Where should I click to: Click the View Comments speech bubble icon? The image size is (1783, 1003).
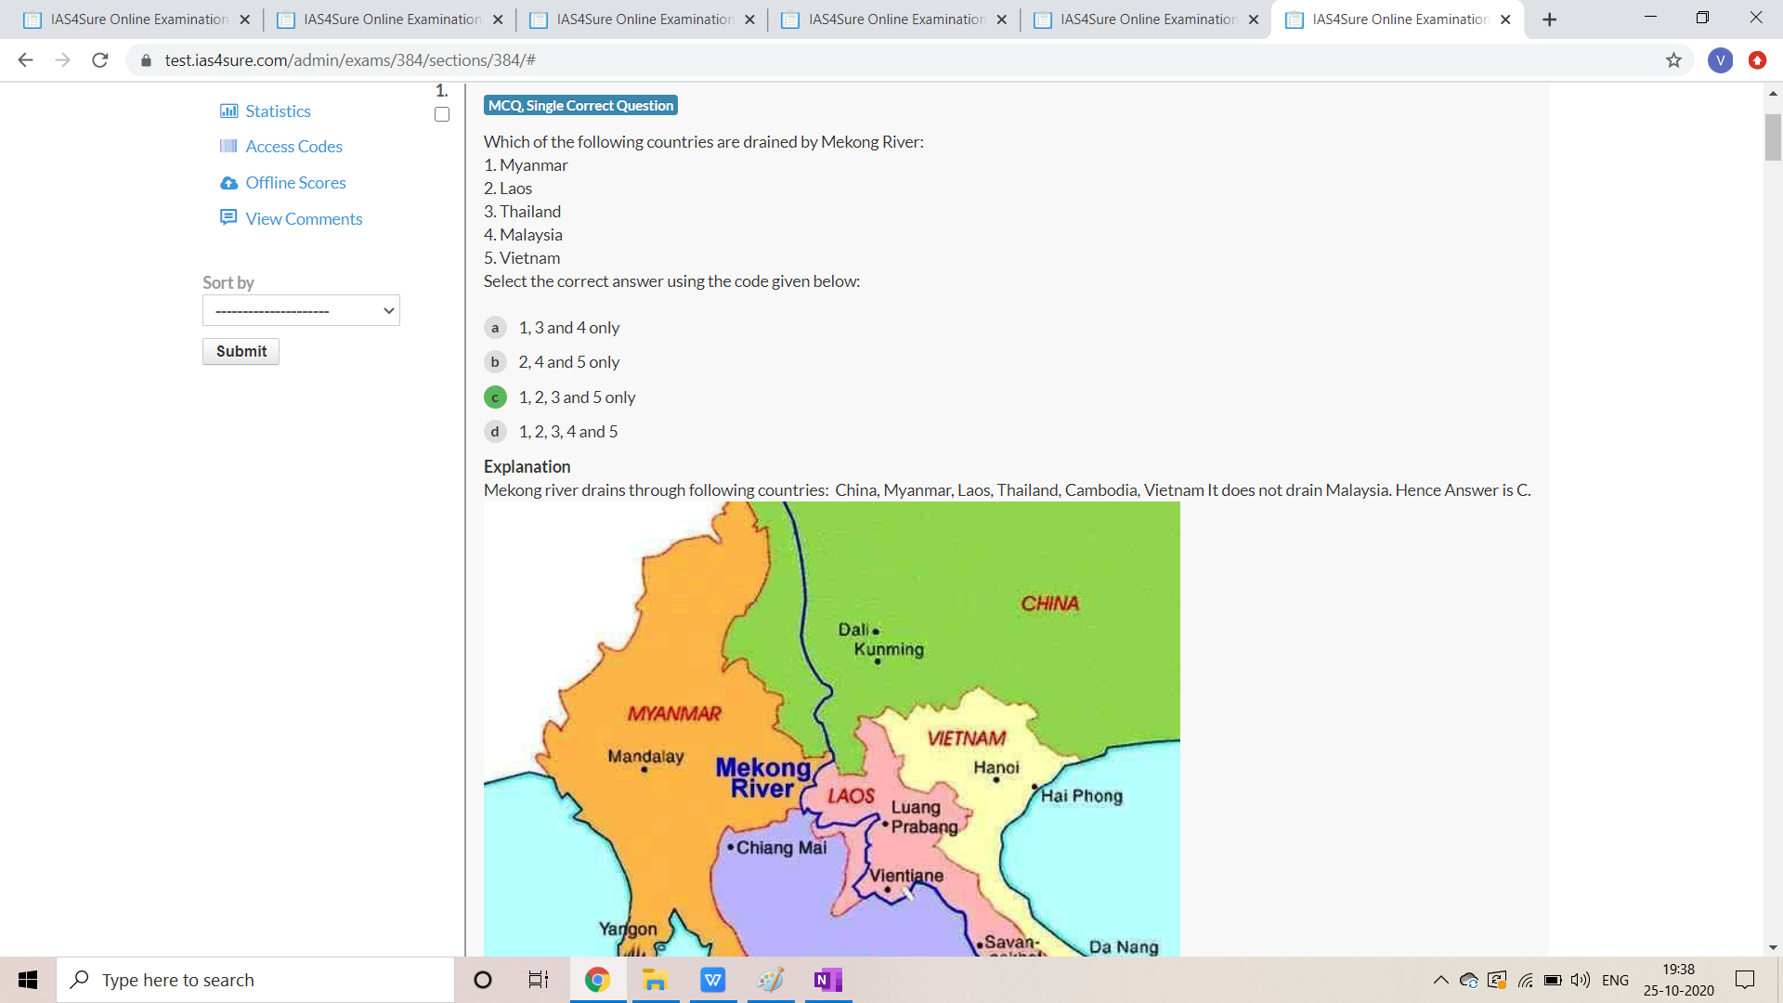coord(228,217)
